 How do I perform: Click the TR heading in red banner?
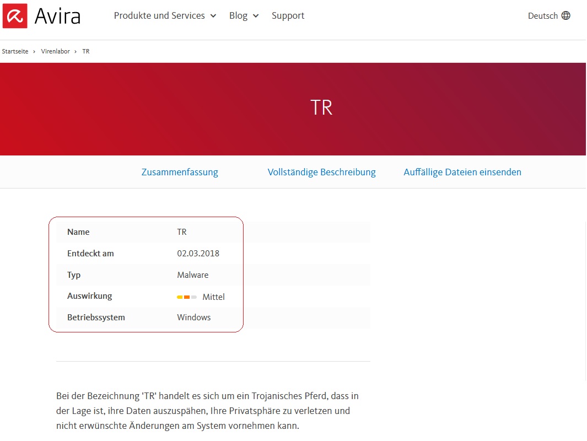(321, 108)
